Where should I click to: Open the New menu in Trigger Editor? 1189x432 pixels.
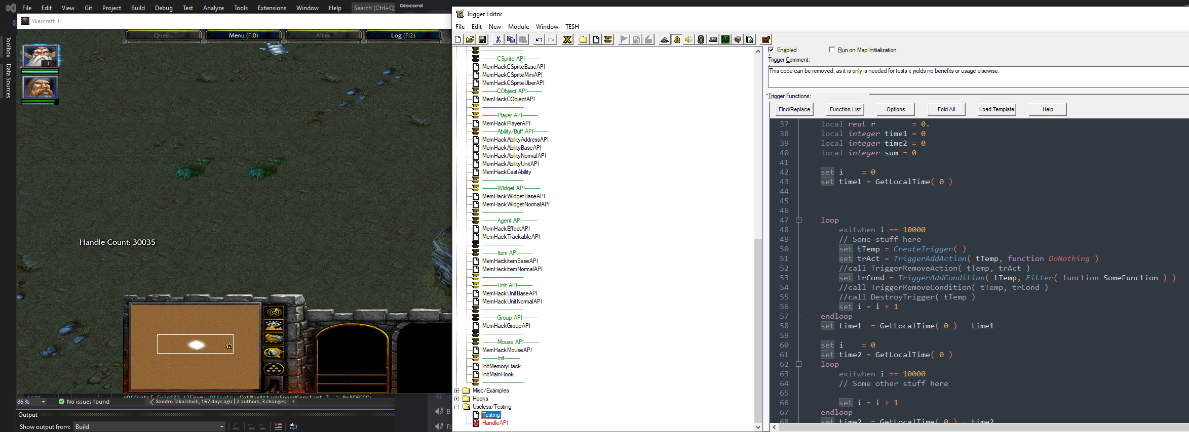495,27
